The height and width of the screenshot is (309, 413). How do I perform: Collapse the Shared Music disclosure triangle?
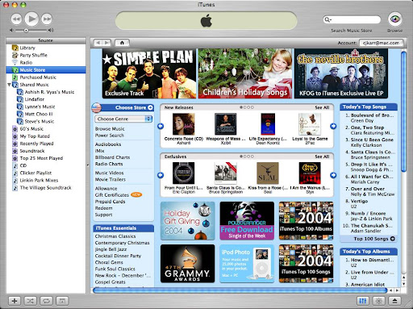pos(9,85)
